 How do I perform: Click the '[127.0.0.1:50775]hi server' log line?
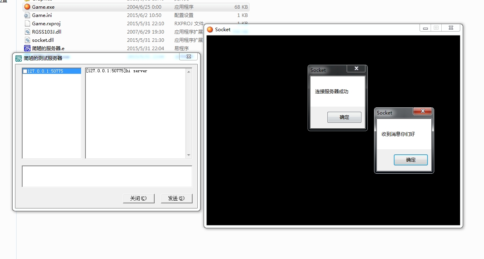pyautogui.click(x=116, y=71)
